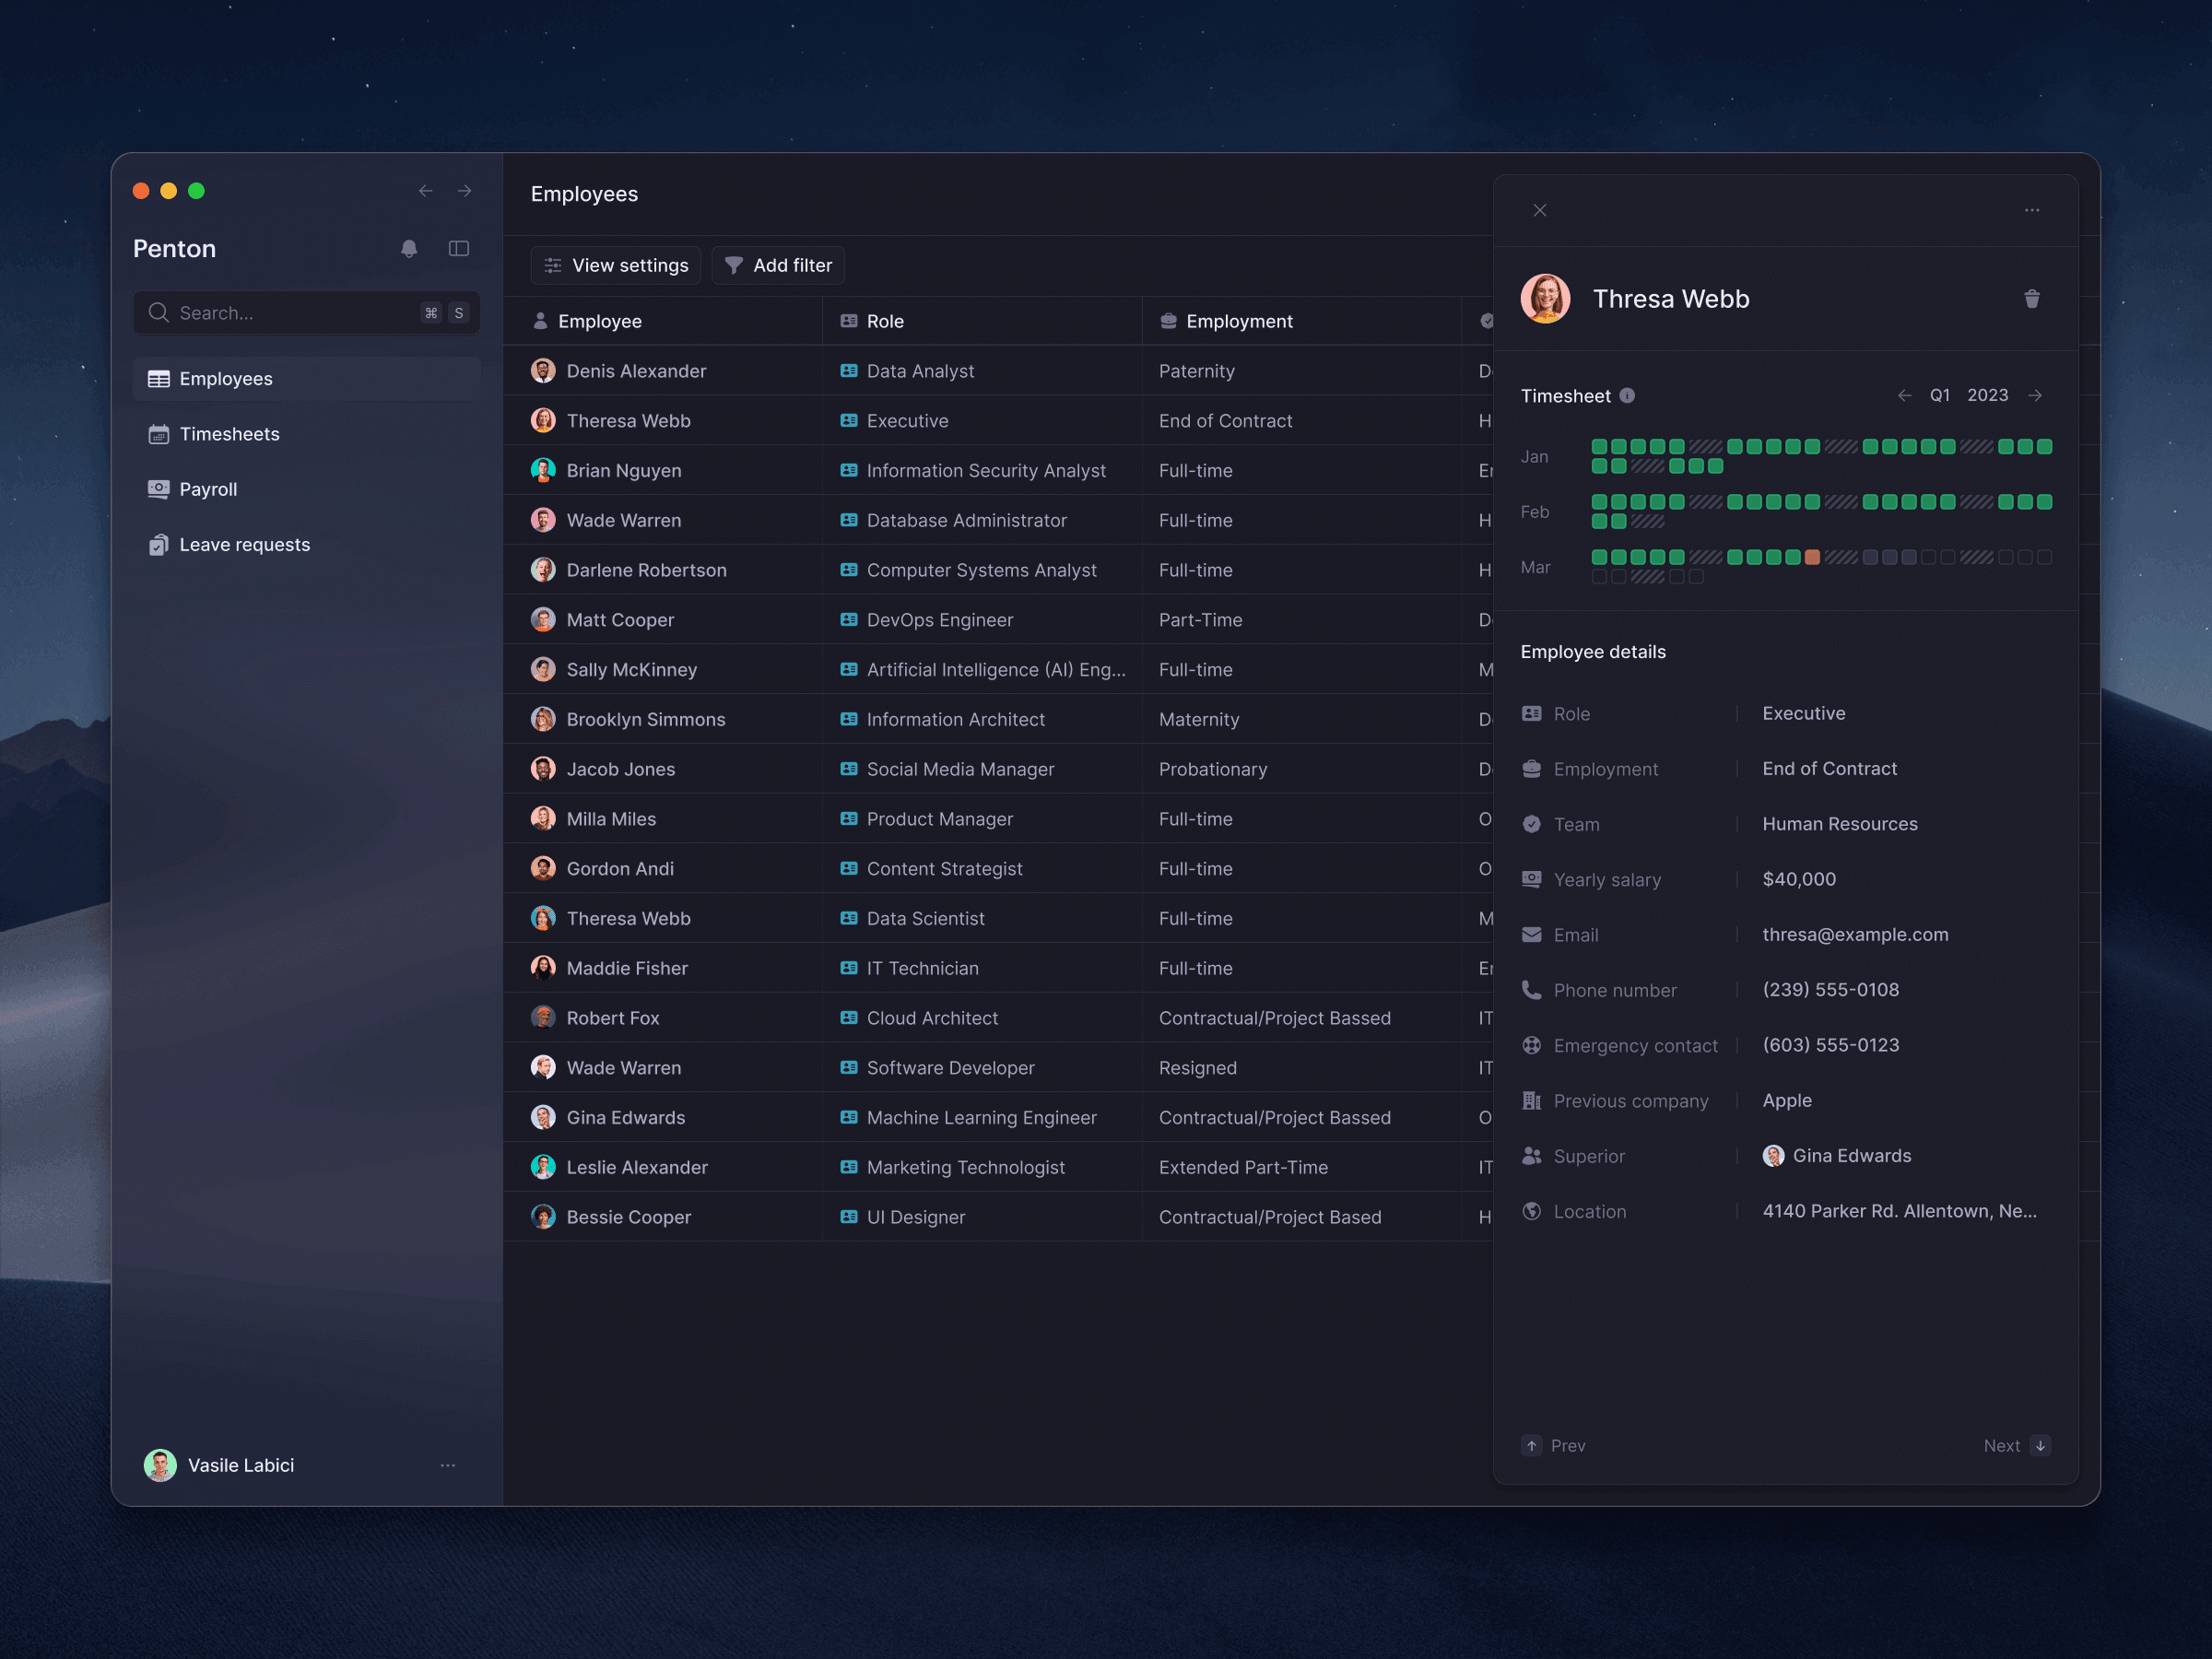2212x1659 pixels.
Task: Close the Thresa Webb detail panel
Action: (x=1540, y=211)
